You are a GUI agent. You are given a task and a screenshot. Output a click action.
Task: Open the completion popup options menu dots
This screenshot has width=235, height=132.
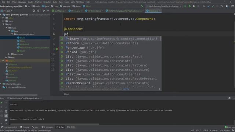point(159,89)
